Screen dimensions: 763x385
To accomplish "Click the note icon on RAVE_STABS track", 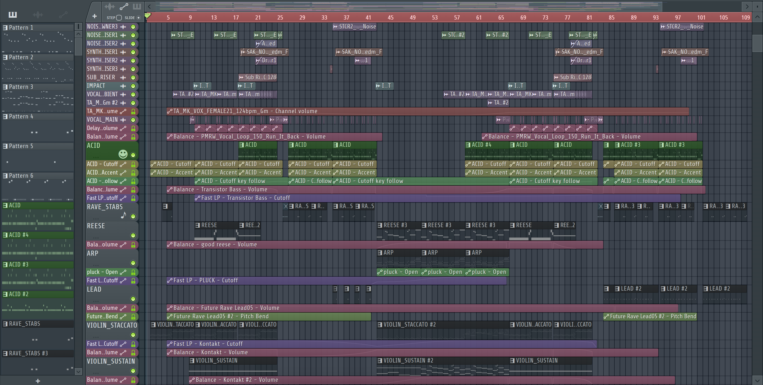I will pos(123,215).
